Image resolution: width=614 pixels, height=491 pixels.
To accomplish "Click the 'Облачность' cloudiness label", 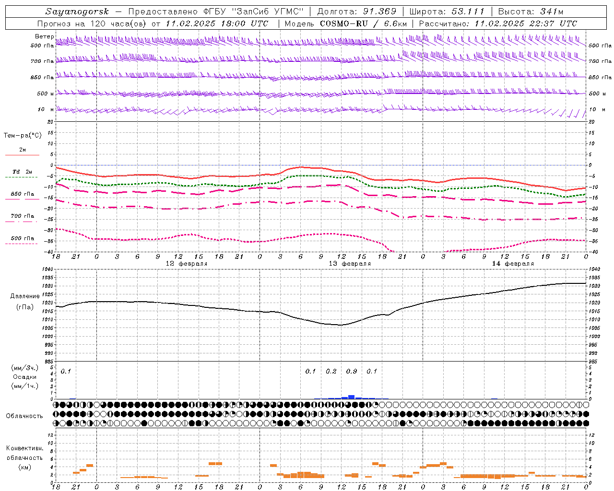I will point(24,416).
